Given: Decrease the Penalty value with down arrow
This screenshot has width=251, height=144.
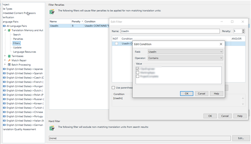Looking at the screenshot, I should [243, 32].
